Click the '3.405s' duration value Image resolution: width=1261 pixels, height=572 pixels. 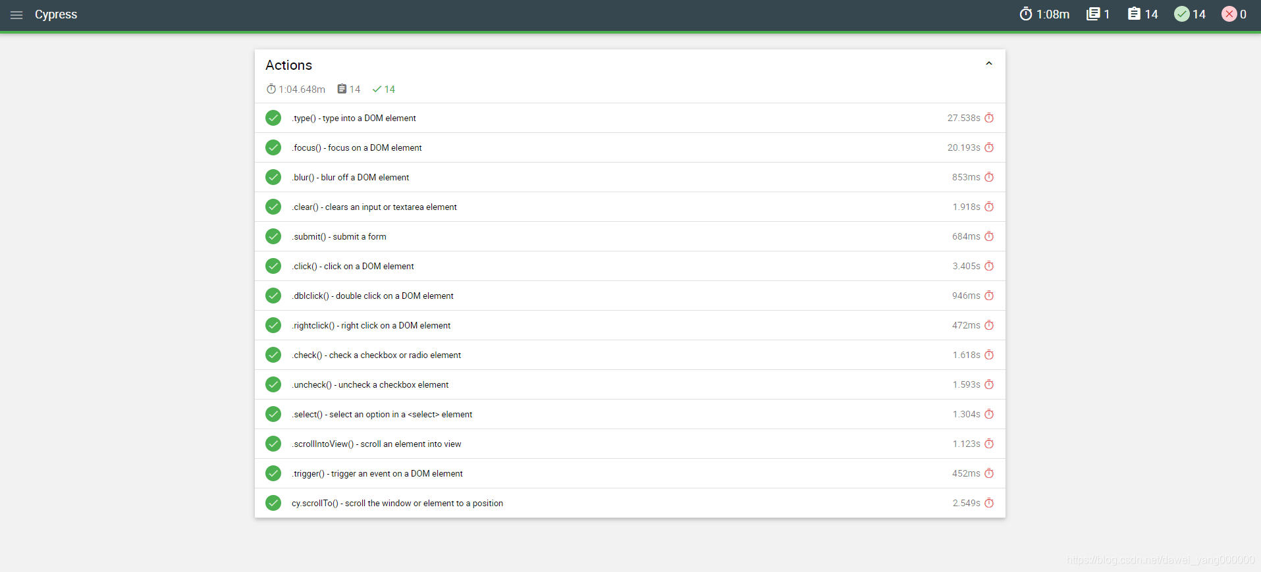point(967,266)
